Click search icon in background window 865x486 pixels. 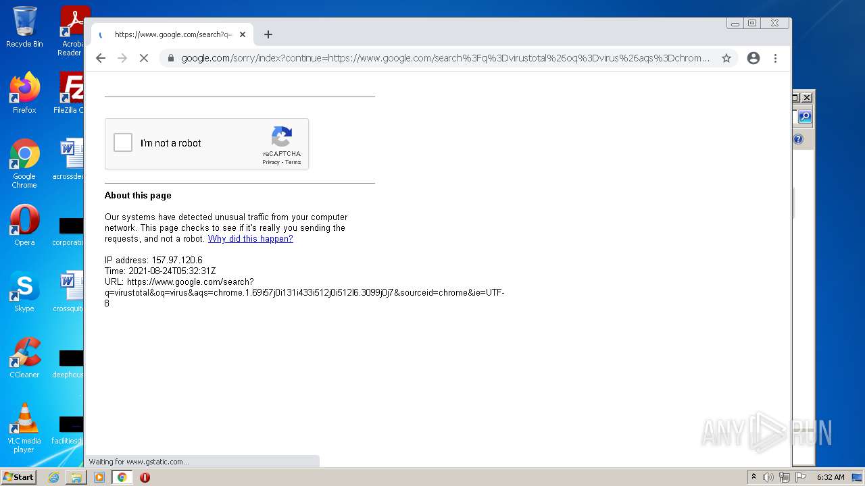pyautogui.click(x=804, y=117)
